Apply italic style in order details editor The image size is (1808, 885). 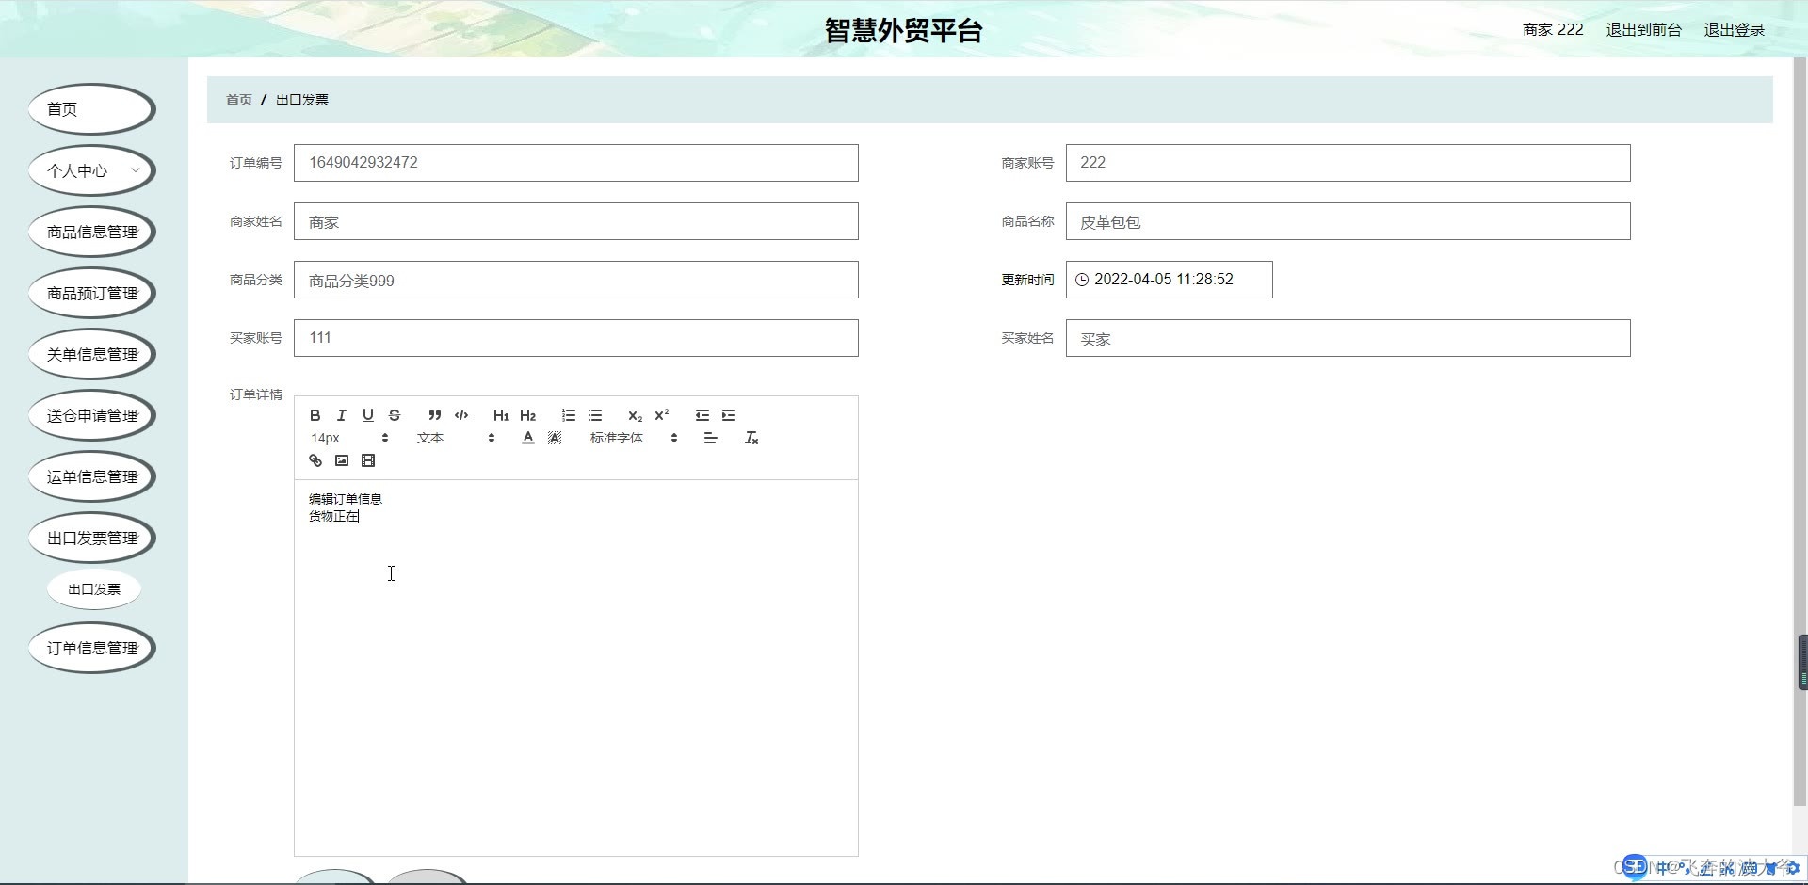(342, 415)
